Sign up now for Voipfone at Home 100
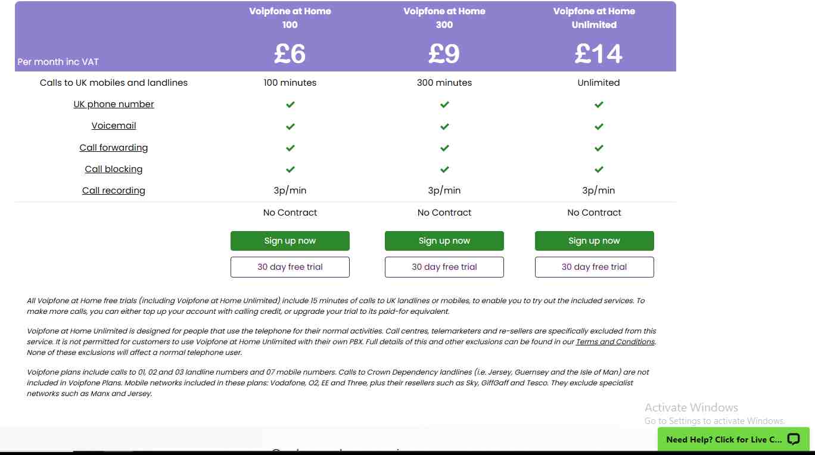 pos(290,241)
